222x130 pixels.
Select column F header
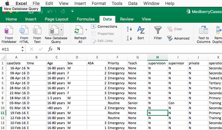pos(117,57)
